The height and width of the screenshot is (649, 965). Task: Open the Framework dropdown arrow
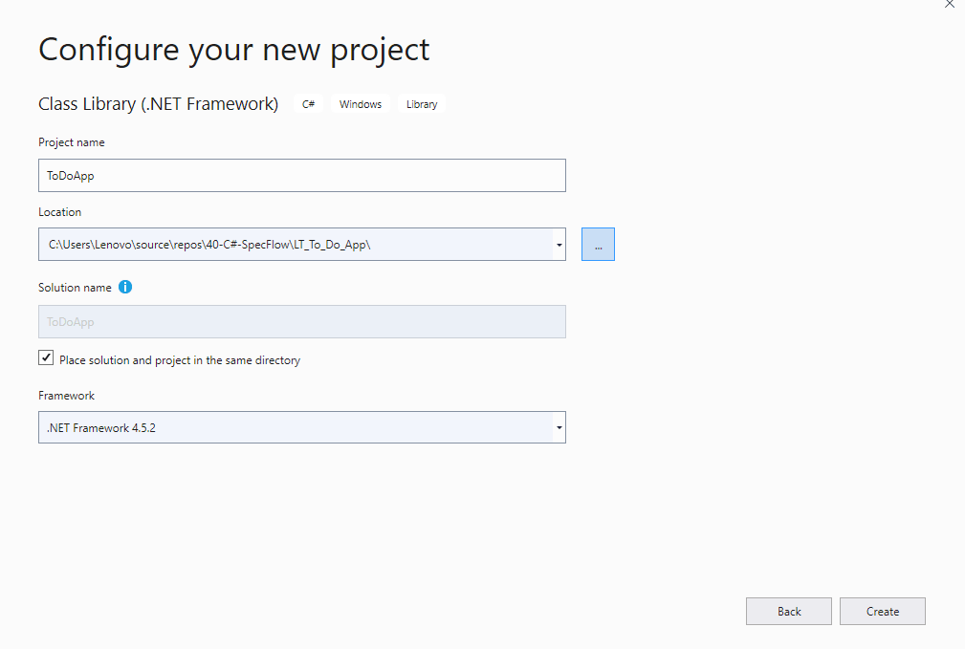click(x=559, y=428)
